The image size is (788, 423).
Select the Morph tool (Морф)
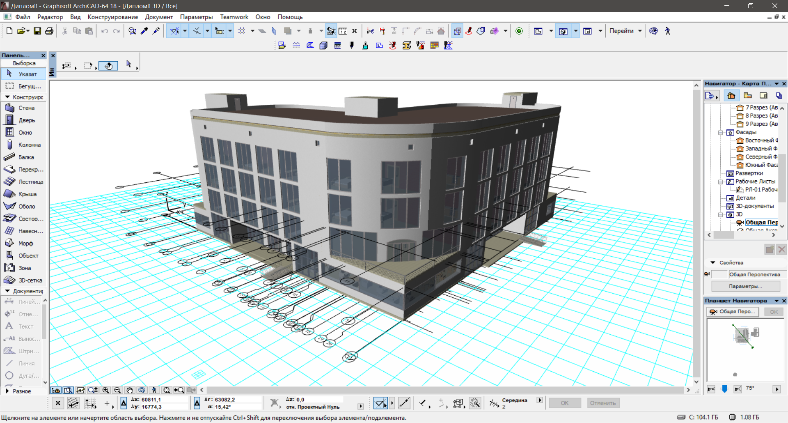click(24, 244)
